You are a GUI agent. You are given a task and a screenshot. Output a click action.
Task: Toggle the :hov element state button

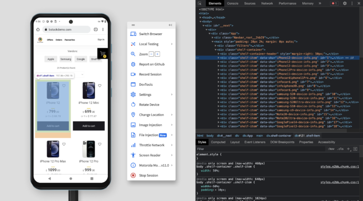331,149
